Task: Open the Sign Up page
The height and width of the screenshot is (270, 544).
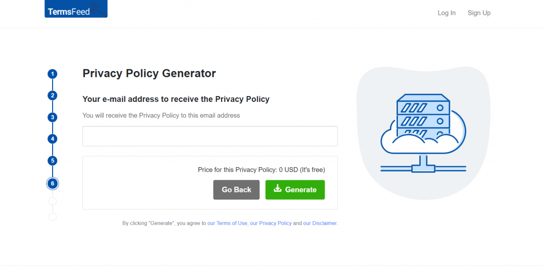Action: pyautogui.click(x=479, y=13)
